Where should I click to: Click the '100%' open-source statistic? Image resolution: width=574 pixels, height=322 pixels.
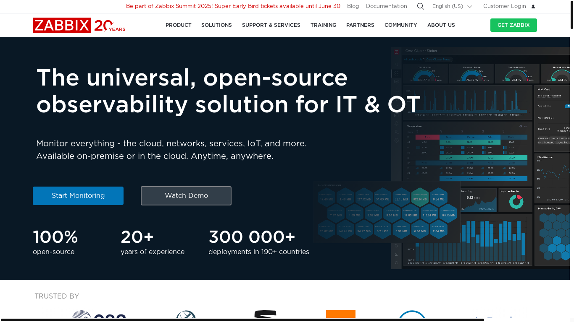[55, 242]
